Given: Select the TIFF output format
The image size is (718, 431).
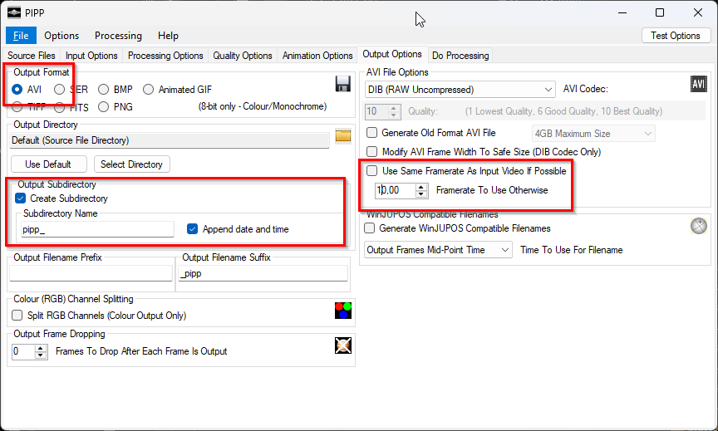Looking at the screenshot, I should click(17, 107).
